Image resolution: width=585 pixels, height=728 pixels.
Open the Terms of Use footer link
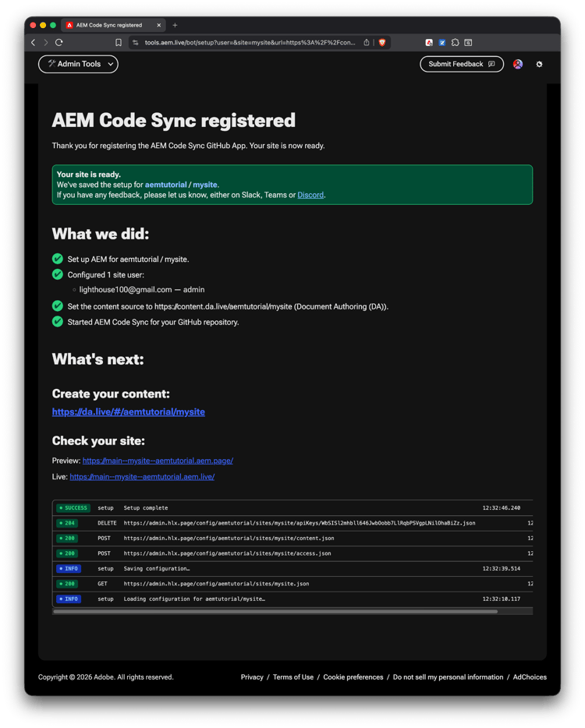[x=293, y=677]
